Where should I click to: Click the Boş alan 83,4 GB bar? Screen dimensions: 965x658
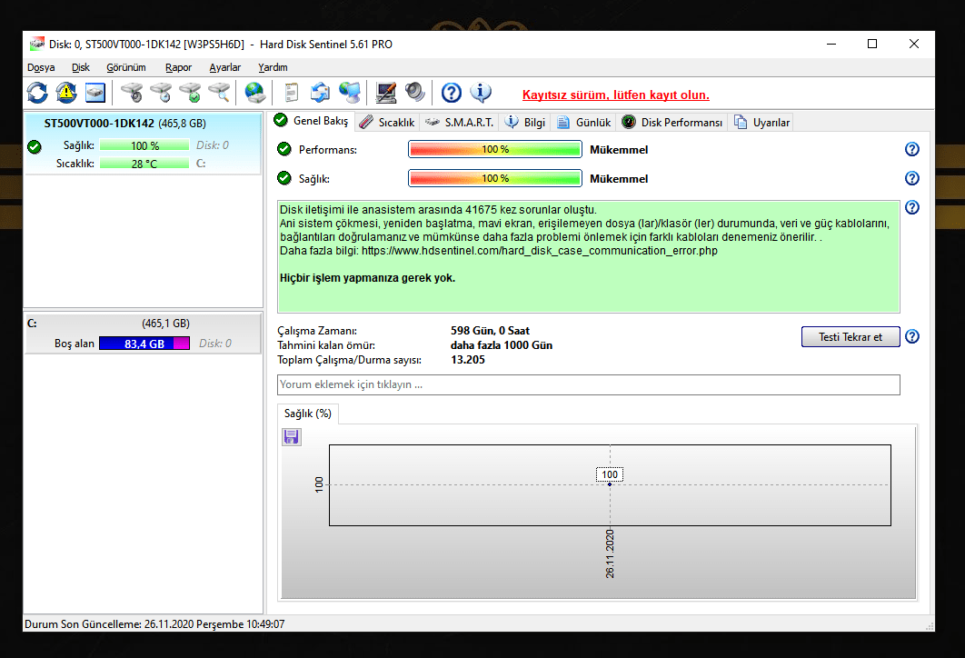point(144,344)
